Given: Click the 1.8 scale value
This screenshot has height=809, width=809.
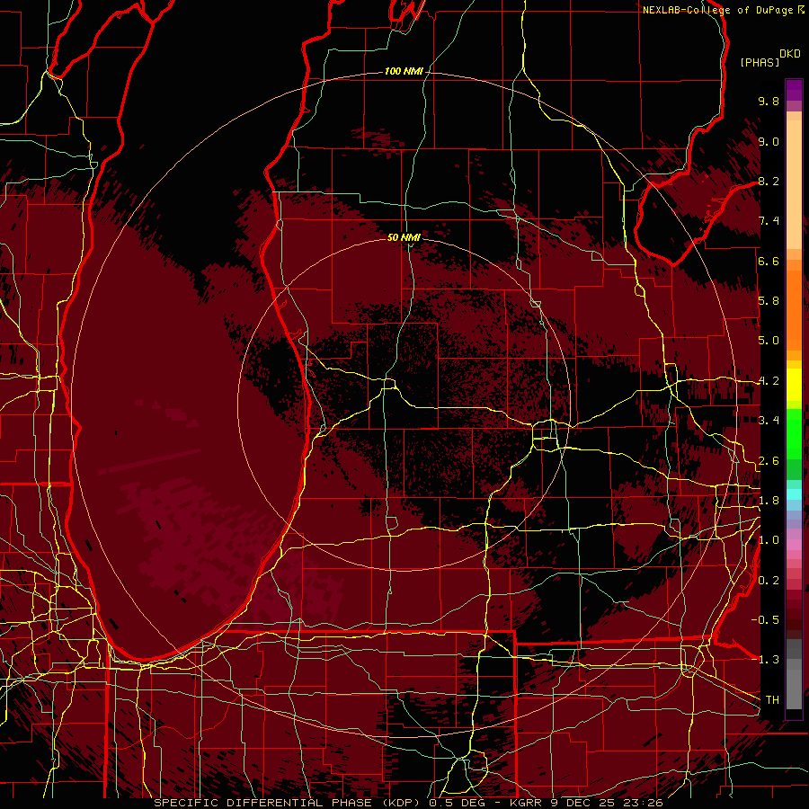Looking at the screenshot, I should pyautogui.click(x=769, y=501).
